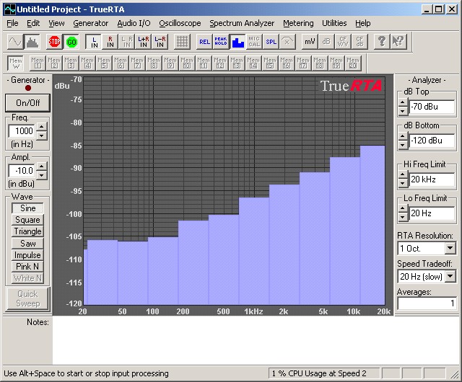Switch to the oscilloscope sine-wave view icon
This screenshot has height=382, width=462.
[x=15, y=41]
